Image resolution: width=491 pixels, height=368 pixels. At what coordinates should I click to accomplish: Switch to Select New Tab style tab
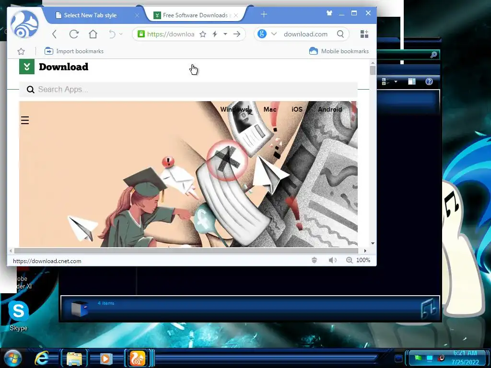(x=90, y=15)
